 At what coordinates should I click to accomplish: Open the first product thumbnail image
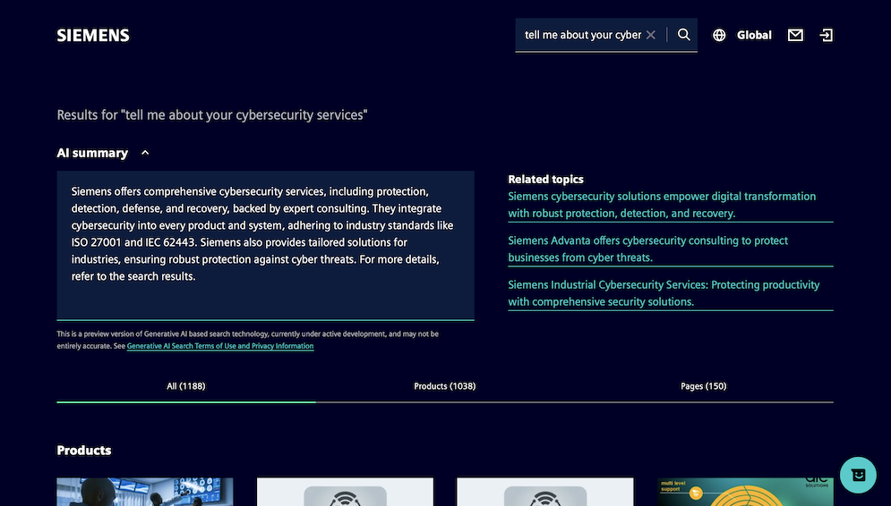click(145, 492)
